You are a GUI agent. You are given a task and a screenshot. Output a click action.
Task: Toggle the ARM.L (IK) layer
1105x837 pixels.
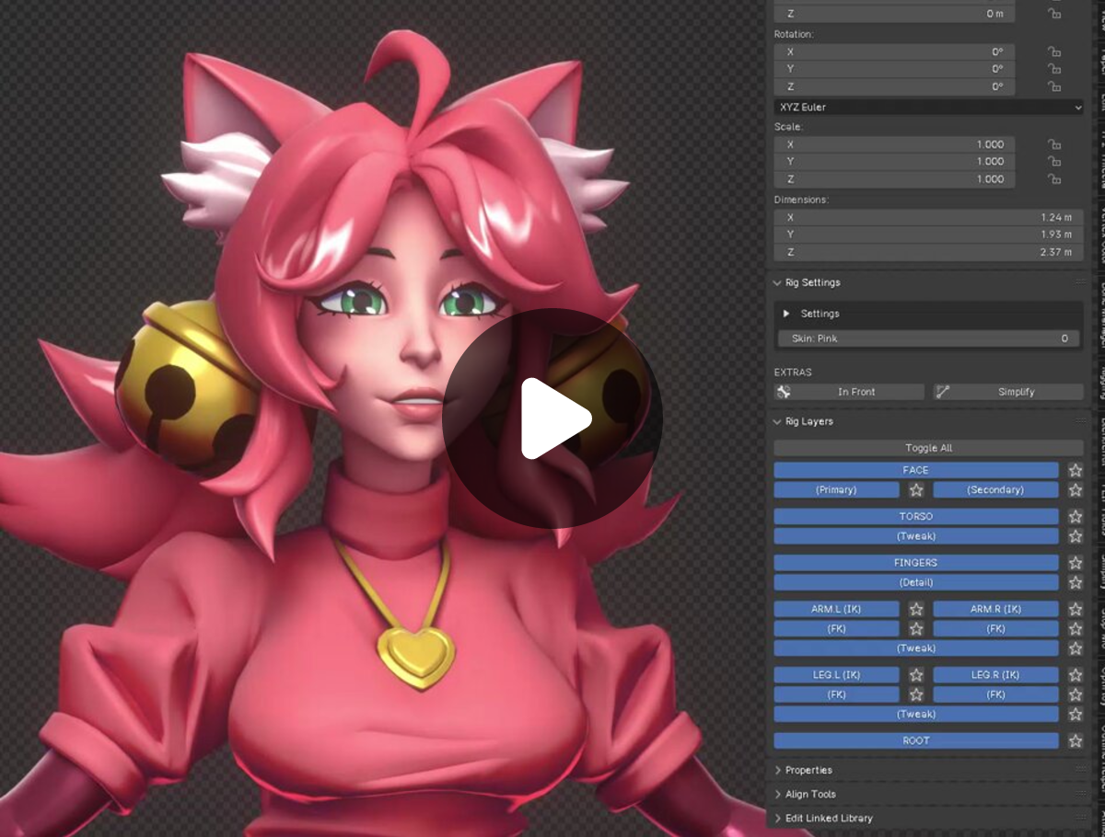[x=837, y=609]
